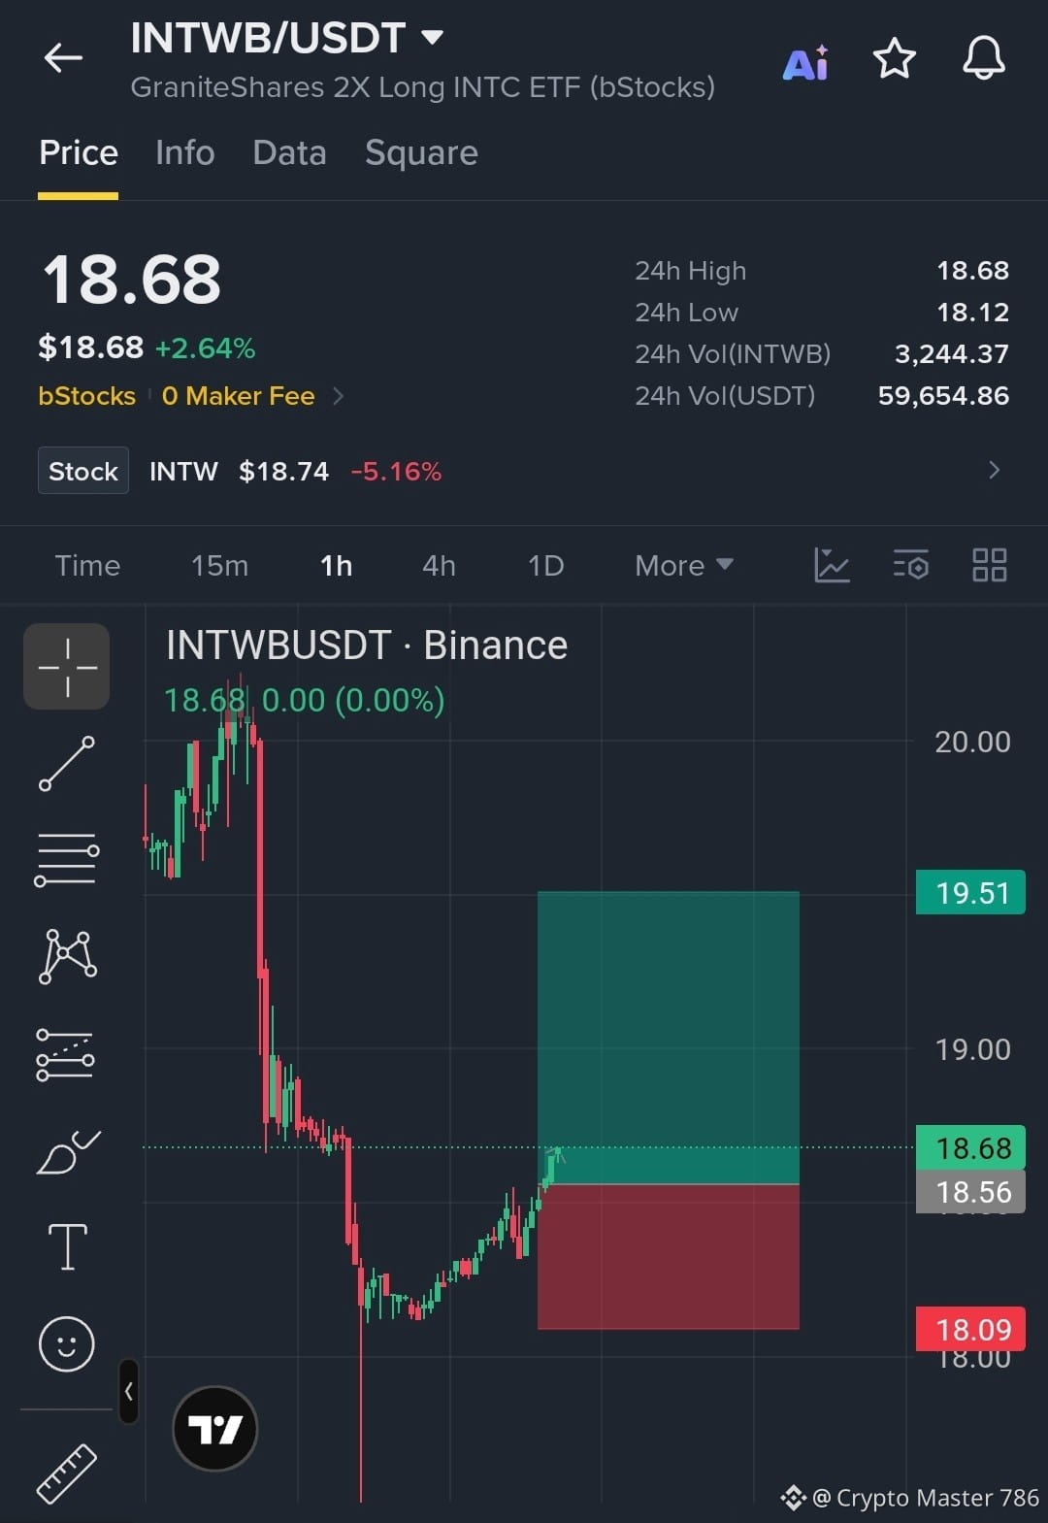Viewport: 1048px width, 1523px height.
Task: Select the 4h interval
Action: [x=439, y=566]
